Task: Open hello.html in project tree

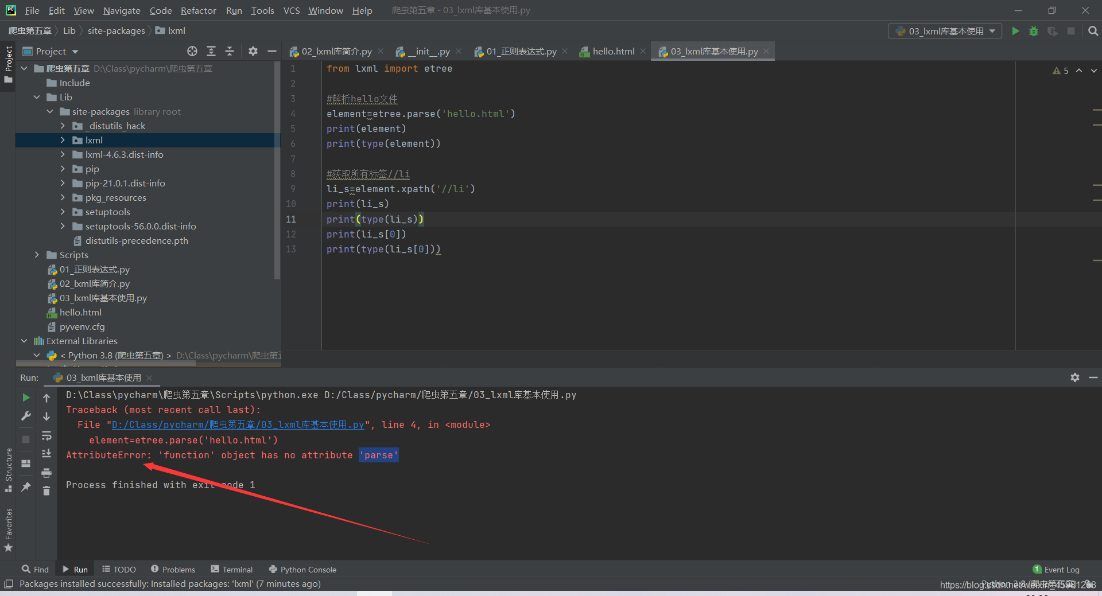Action: pos(80,312)
